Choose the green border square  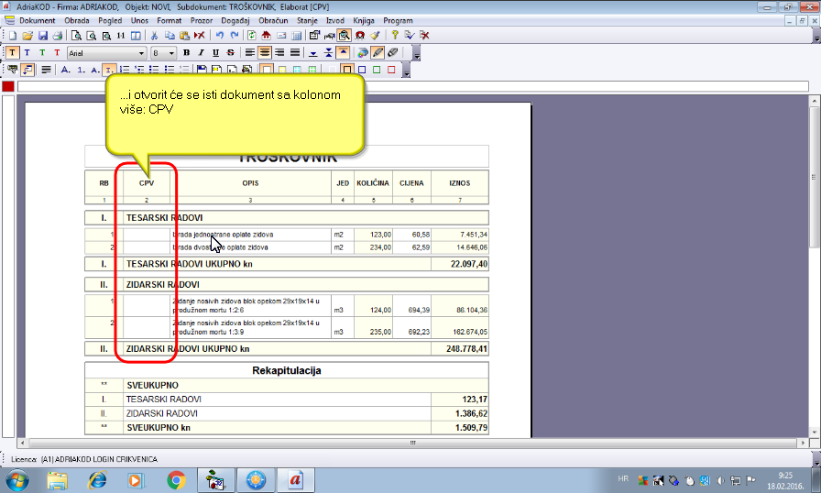[x=377, y=70]
